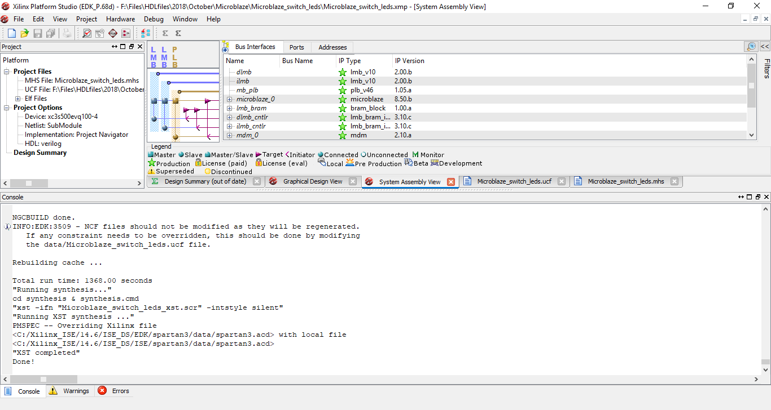This screenshot has height=410, width=771.
Task: Float the Project panel using the arrows icon
Action: [x=115, y=47]
